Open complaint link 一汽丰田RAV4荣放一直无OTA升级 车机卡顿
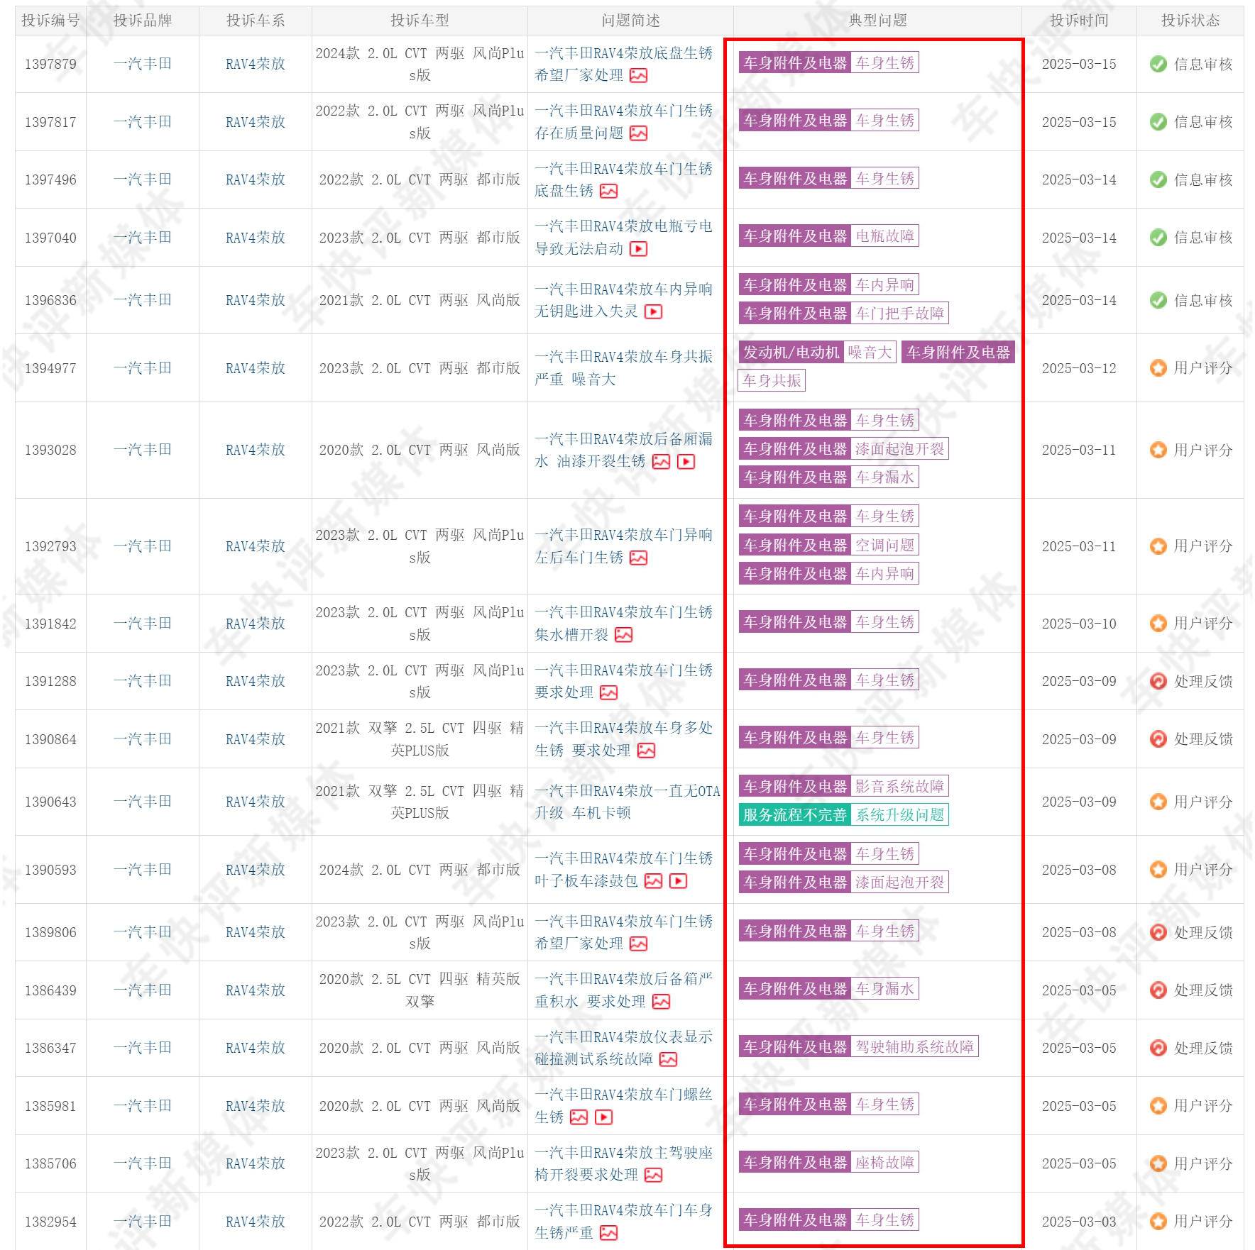1255x1250 pixels. tap(627, 802)
